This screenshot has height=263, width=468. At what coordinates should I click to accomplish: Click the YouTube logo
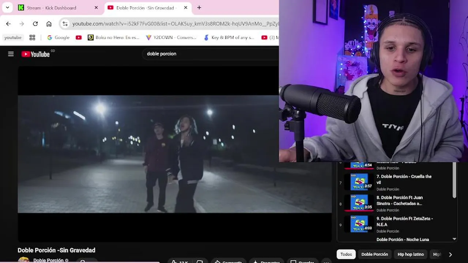[36, 54]
